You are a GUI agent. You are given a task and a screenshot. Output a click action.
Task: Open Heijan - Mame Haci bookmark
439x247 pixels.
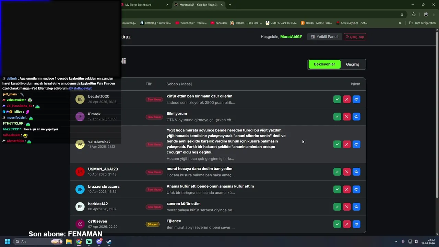tap(316, 23)
